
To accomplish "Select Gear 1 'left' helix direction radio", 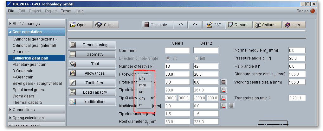I will pos(168,59).
